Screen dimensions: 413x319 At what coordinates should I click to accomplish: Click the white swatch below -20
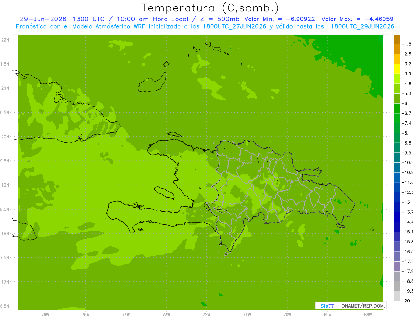397,306
